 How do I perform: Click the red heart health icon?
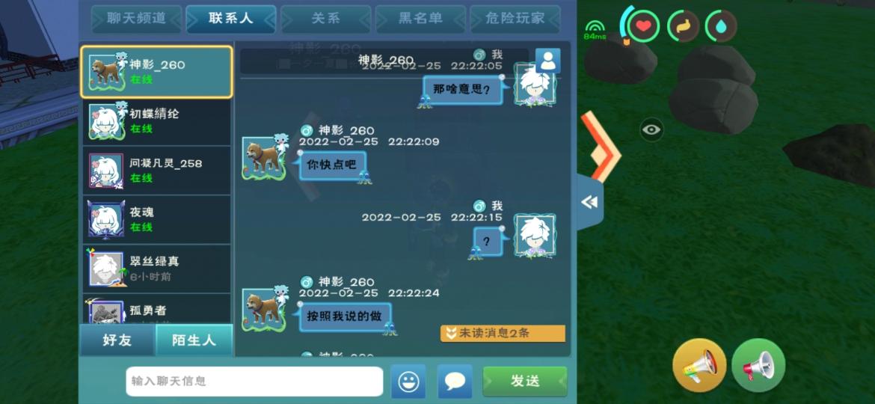643,26
